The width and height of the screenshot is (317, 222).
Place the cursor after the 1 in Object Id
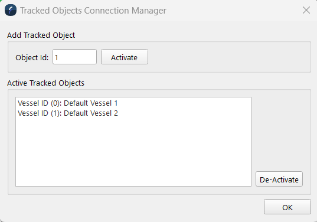coord(58,57)
